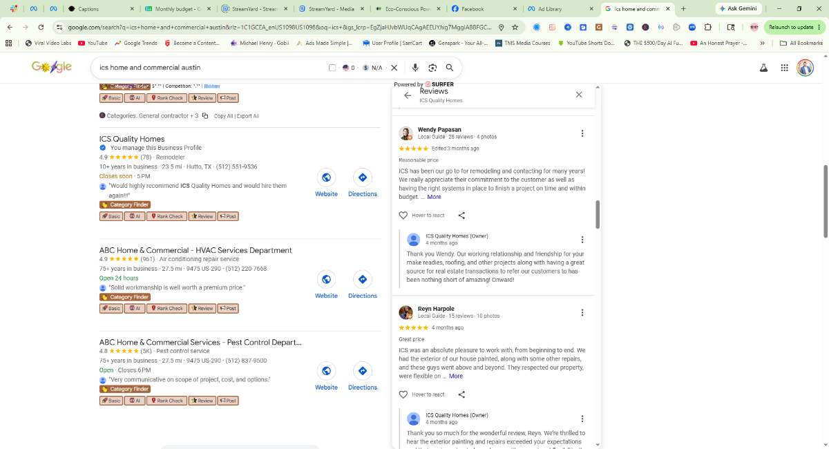Click Website globe icon for ABC Pest Control
829x449 pixels.
[326, 371]
